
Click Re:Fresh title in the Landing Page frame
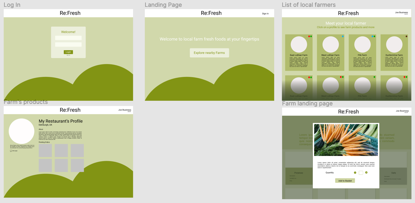point(211,13)
